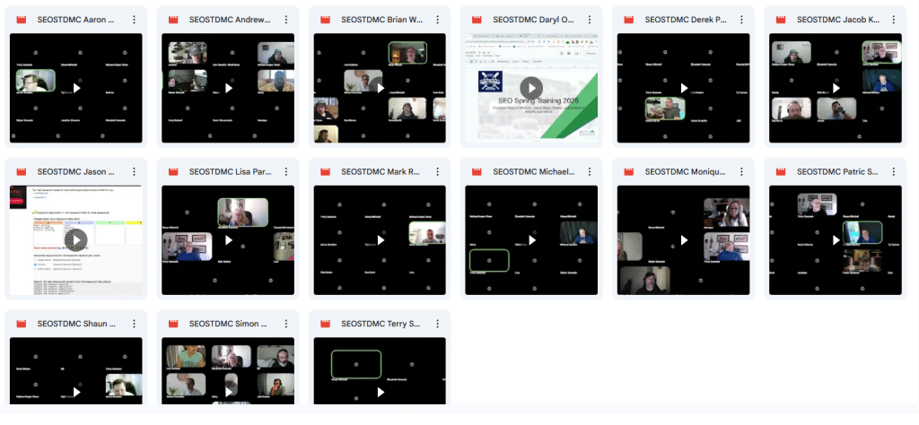Open three-dot menu for SEOSTDMC Lisa file

click(x=286, y=172)
